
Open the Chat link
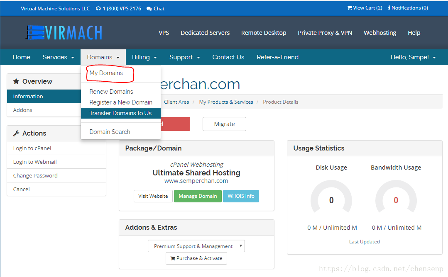[x=156, y=9]
